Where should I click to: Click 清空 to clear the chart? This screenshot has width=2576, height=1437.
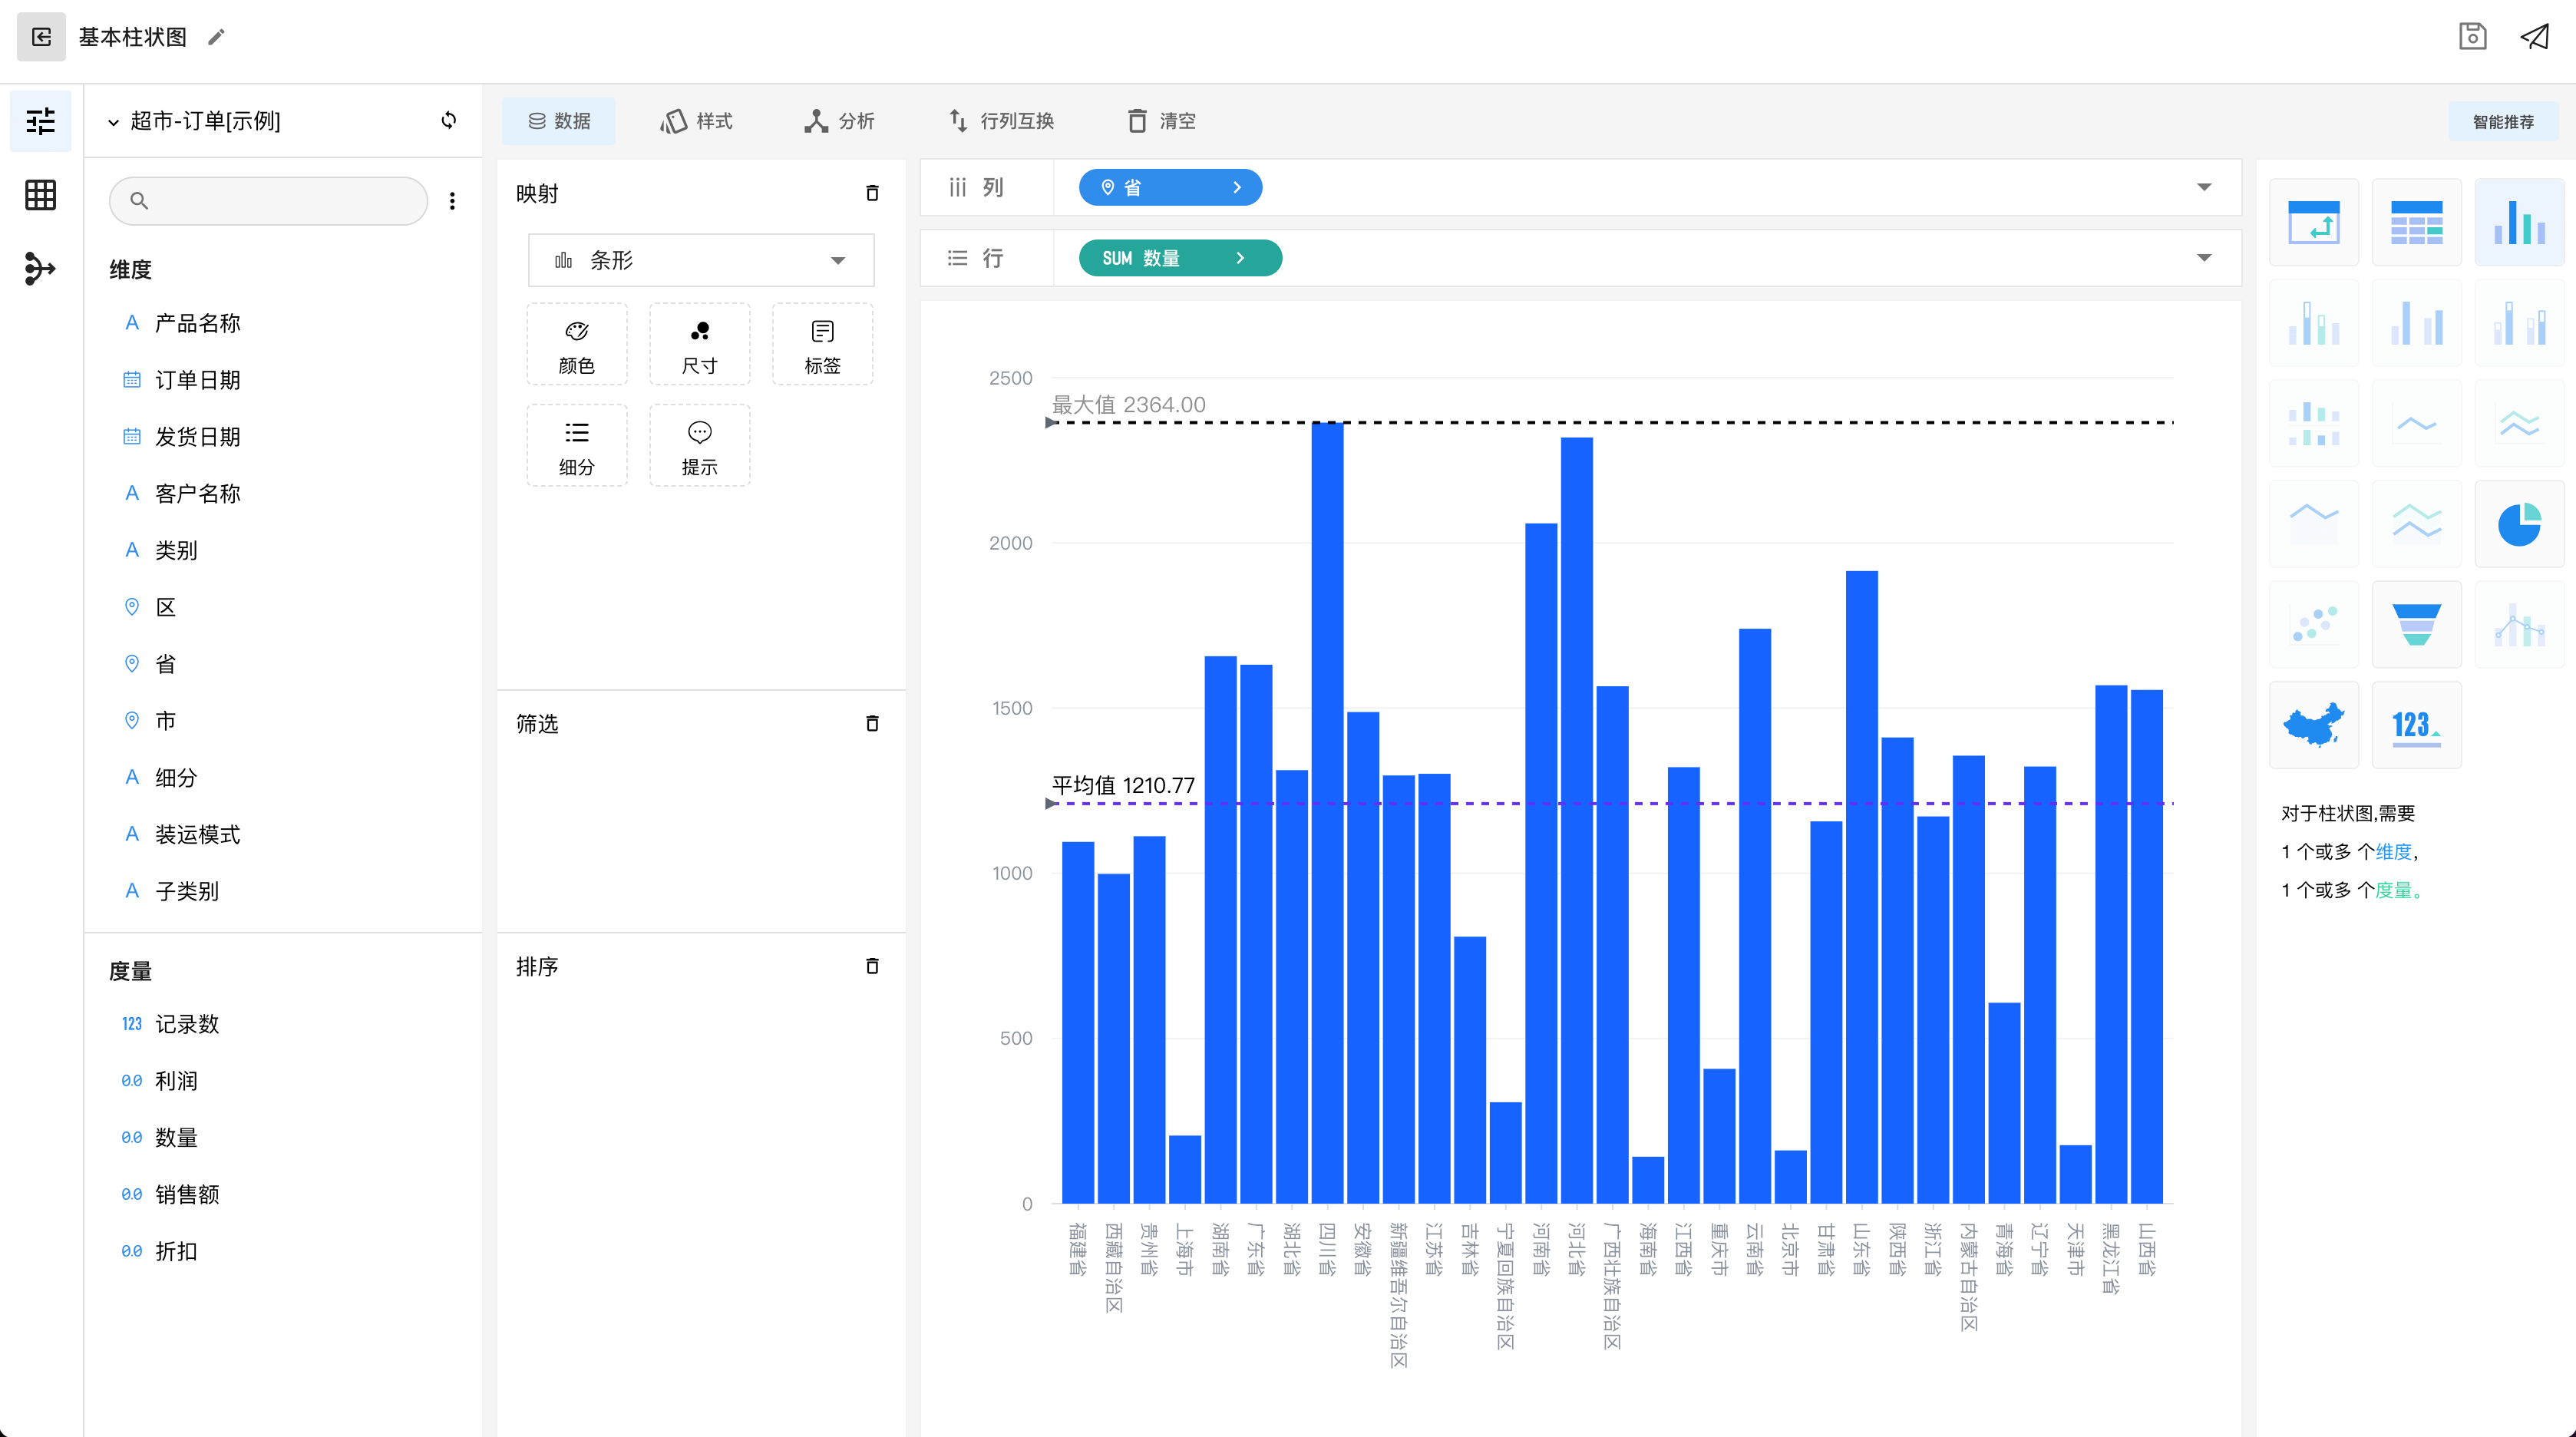pyautogui.click(x=1161, y=121)
